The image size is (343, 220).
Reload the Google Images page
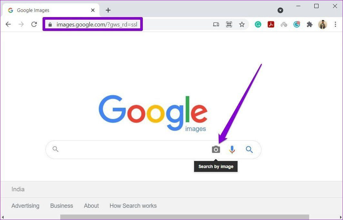(34, 24)
